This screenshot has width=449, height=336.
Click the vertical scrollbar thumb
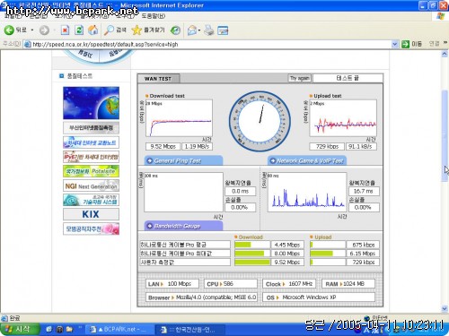[x=445, y=135]
